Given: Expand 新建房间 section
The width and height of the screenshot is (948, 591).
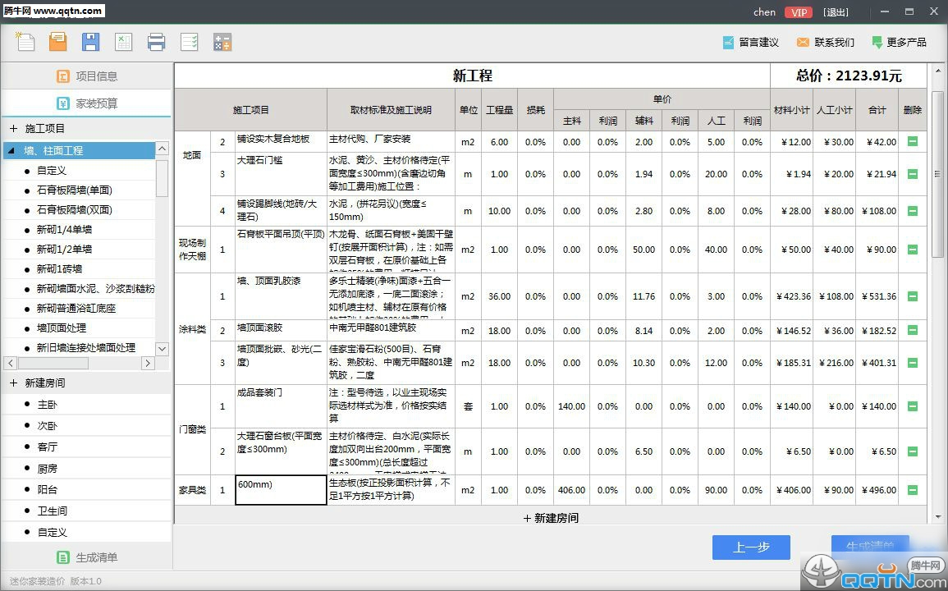Looking at the screenshot, I should coord(14,383).
